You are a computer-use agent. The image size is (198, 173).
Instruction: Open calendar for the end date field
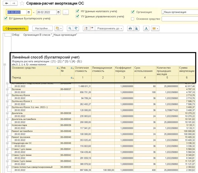[x=59, y=12]
